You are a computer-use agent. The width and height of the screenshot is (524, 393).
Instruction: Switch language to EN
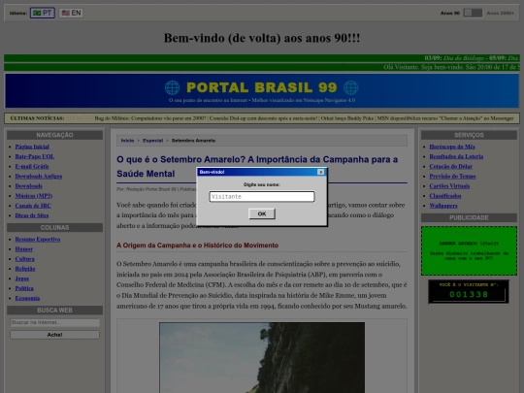click(x=71, y=13)
